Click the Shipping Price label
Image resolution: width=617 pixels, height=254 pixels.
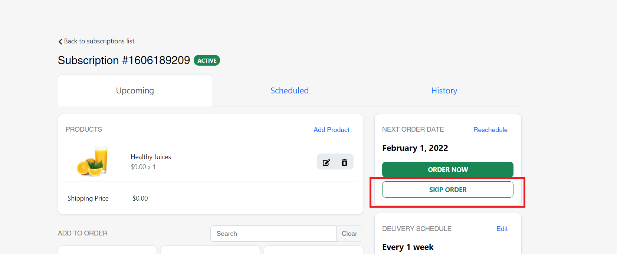[x=88, y=198]
